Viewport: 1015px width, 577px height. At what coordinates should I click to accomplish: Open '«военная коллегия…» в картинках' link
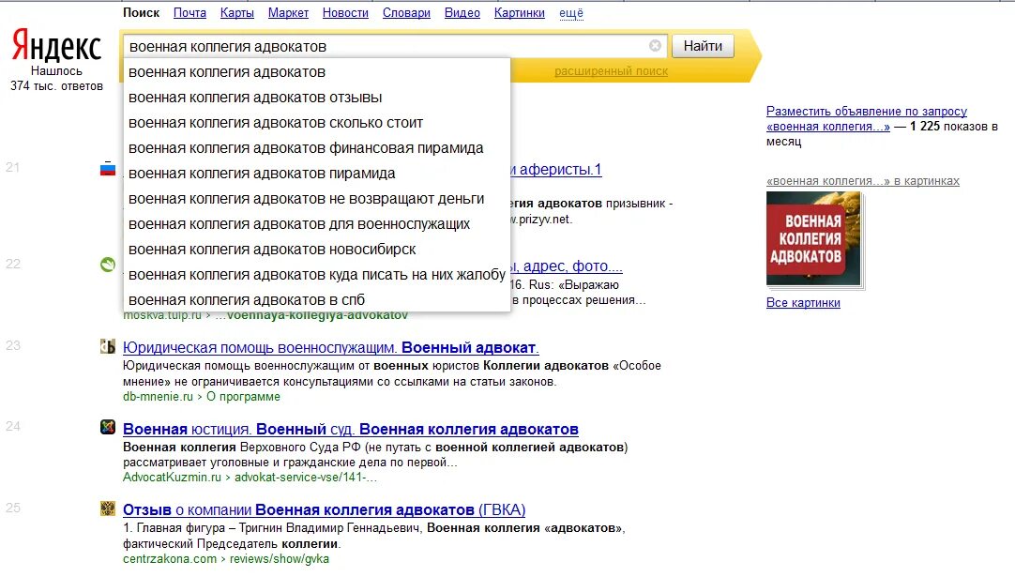pos(863,181)
